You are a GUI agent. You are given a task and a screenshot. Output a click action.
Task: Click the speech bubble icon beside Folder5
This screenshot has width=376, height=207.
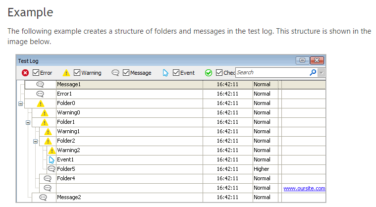[52, 169]
